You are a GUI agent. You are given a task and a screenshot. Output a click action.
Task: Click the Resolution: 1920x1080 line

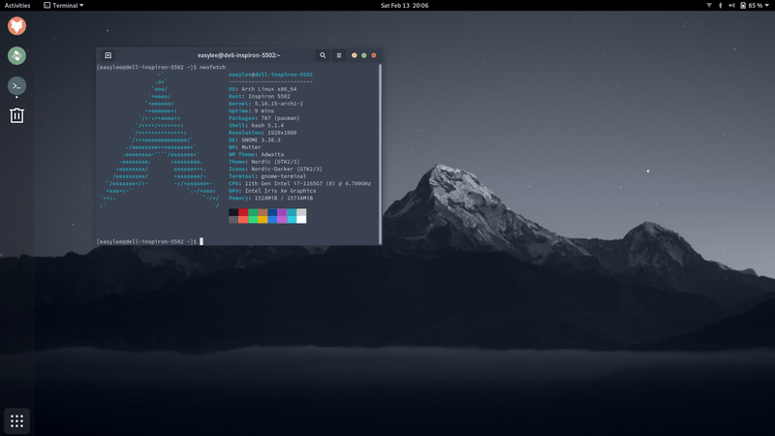[263, 133]
